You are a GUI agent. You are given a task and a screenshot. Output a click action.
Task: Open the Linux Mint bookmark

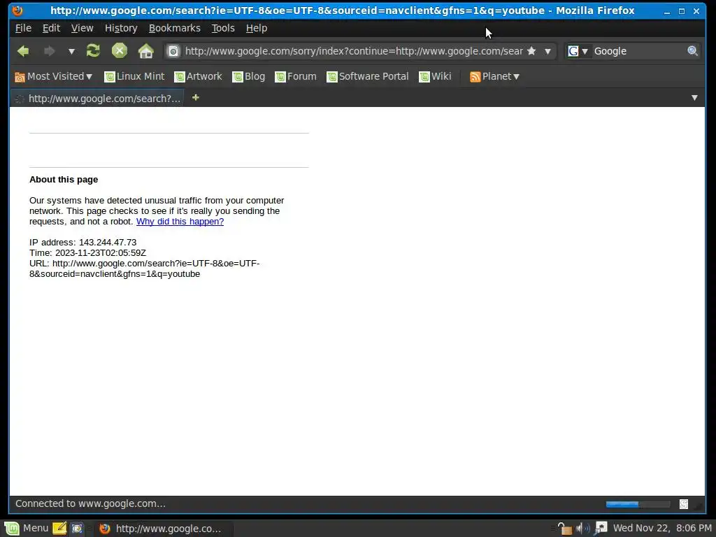click(134, 76)
